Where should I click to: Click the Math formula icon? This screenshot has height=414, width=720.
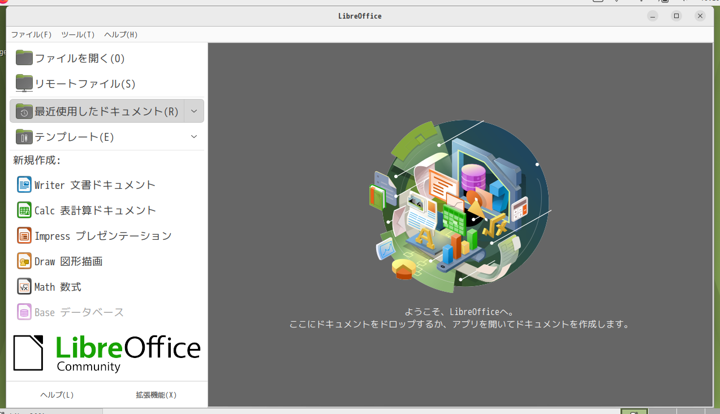coord(24,287)
